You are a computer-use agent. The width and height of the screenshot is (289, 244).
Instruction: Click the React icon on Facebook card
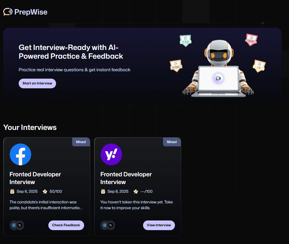(x=14, y=225)
